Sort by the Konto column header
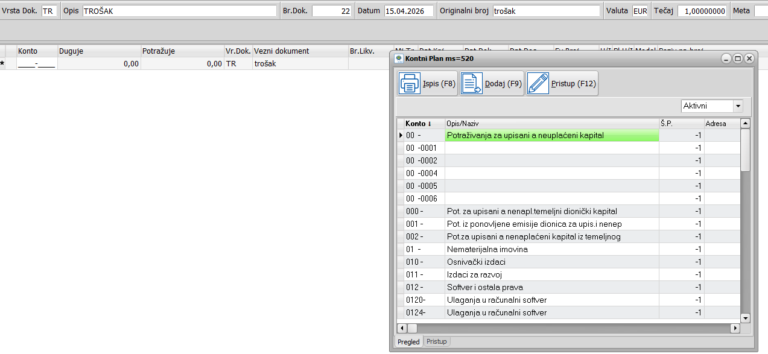 click(419, 124)
